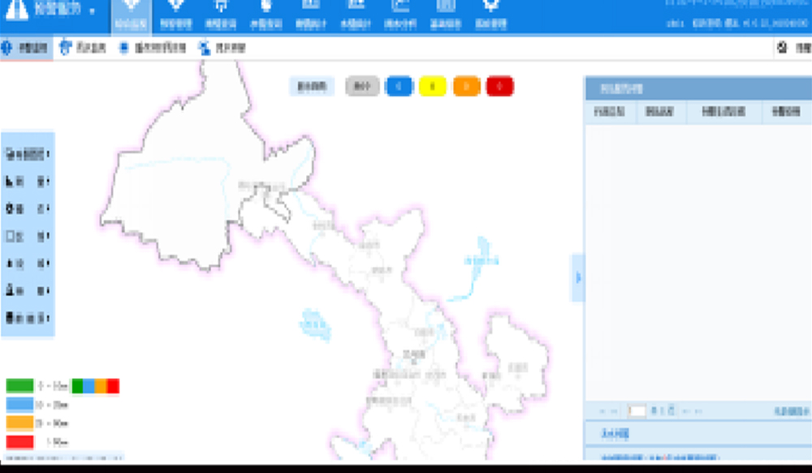Expand the left panel row with gear icon
This screenshot has width=812, height=473.
(x=28, y=209)
